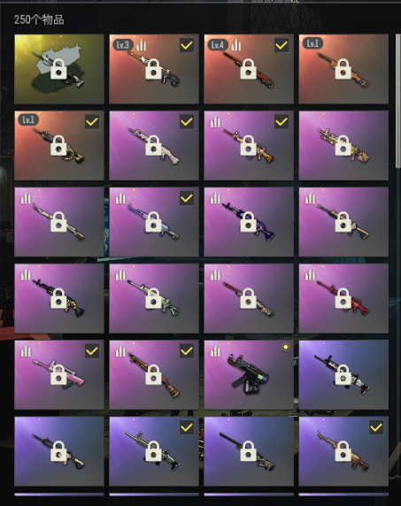This screenshot has height=506, width=401.
Task: Uncheck the Lv.1 black-gold skin tile checkbox
Action: click(x=92, y=122)
